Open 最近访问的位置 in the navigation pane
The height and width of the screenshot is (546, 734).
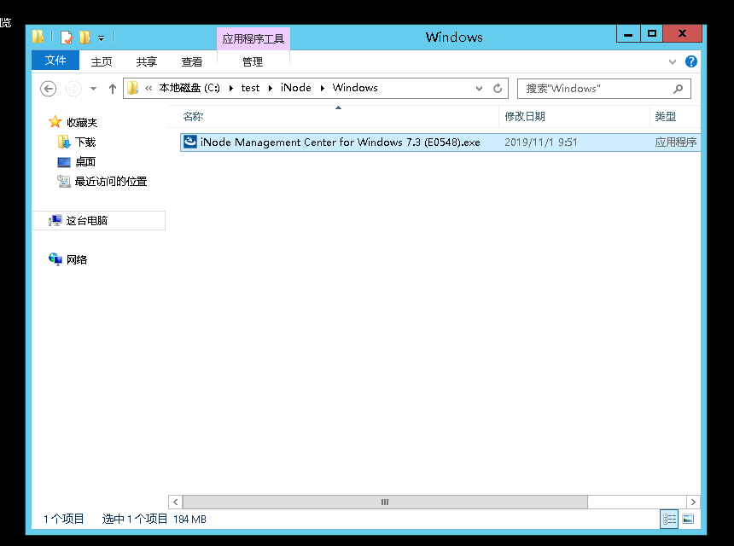click(111, 182)
